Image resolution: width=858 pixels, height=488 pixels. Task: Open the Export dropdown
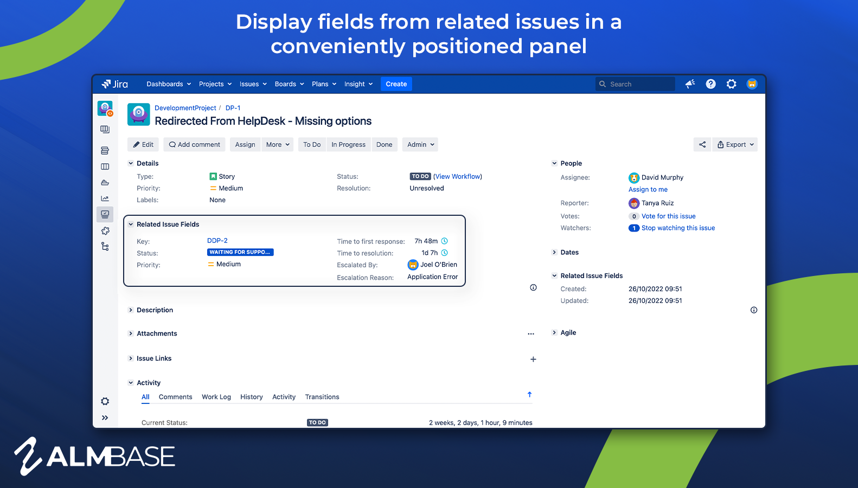735,145
